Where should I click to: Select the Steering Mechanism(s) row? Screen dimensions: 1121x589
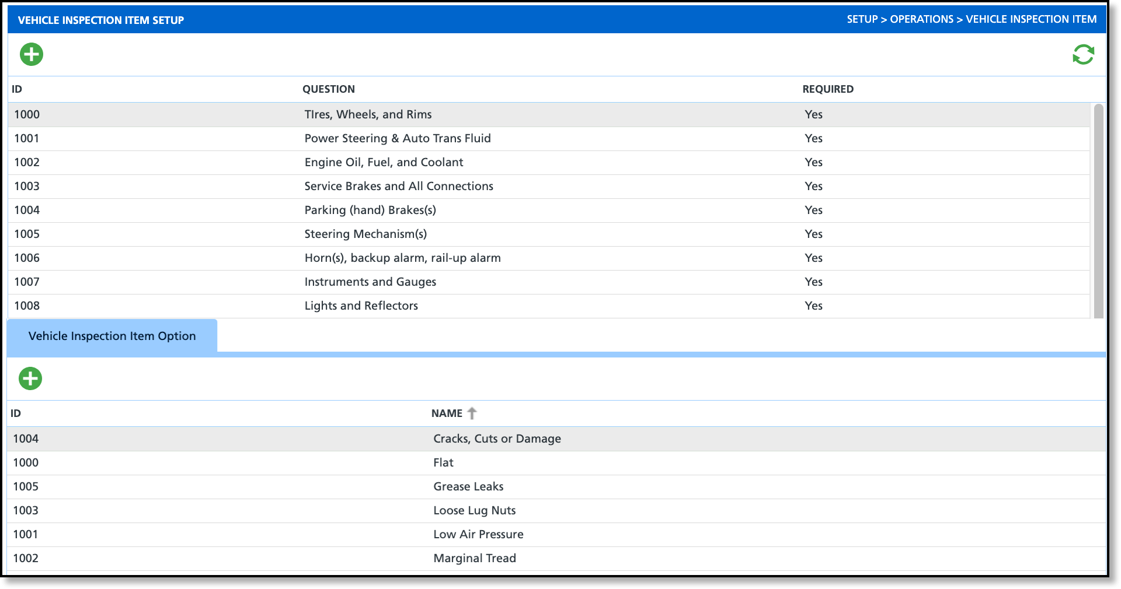(549, 234)
